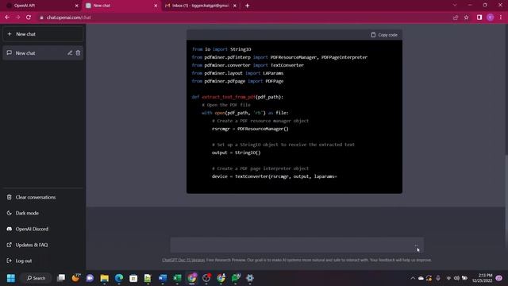Delete conversation with trash icon
Image resolution: width=508 pixels, height=286 pixels.
pos(78,53)
